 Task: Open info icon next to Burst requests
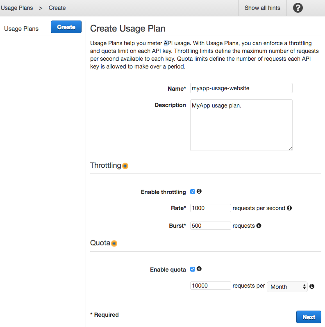[259, 226]
